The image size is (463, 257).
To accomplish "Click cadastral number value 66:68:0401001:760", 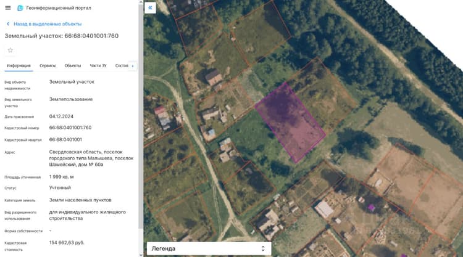I will click(70, 128).
